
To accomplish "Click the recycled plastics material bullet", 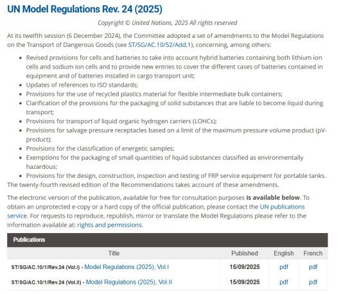I will point(154,94).
